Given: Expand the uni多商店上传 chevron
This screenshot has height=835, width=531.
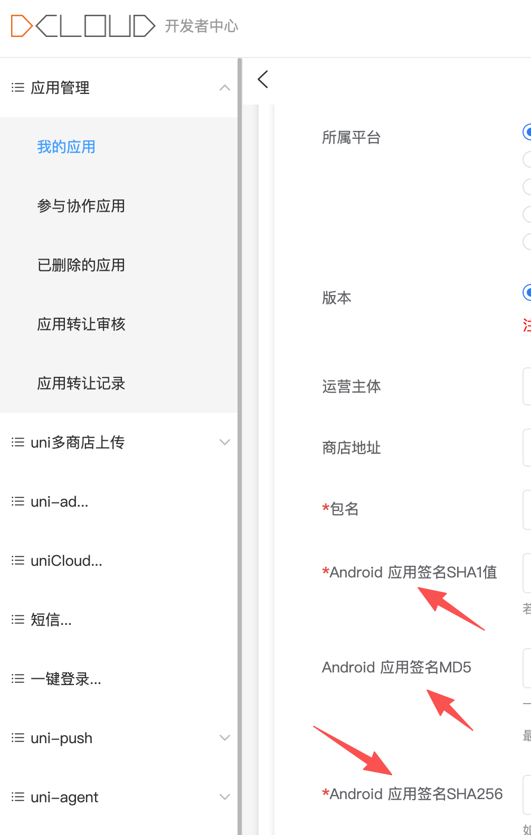Looking at the screenshot, I should 225,442.
